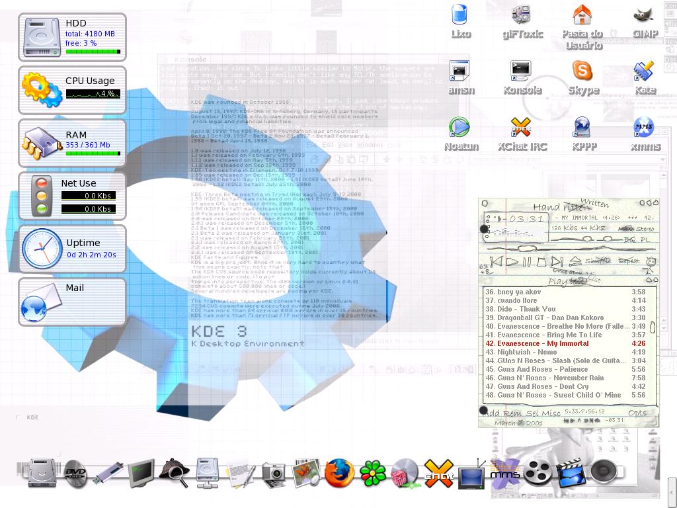Open the Mail widget

coord(72,302)
